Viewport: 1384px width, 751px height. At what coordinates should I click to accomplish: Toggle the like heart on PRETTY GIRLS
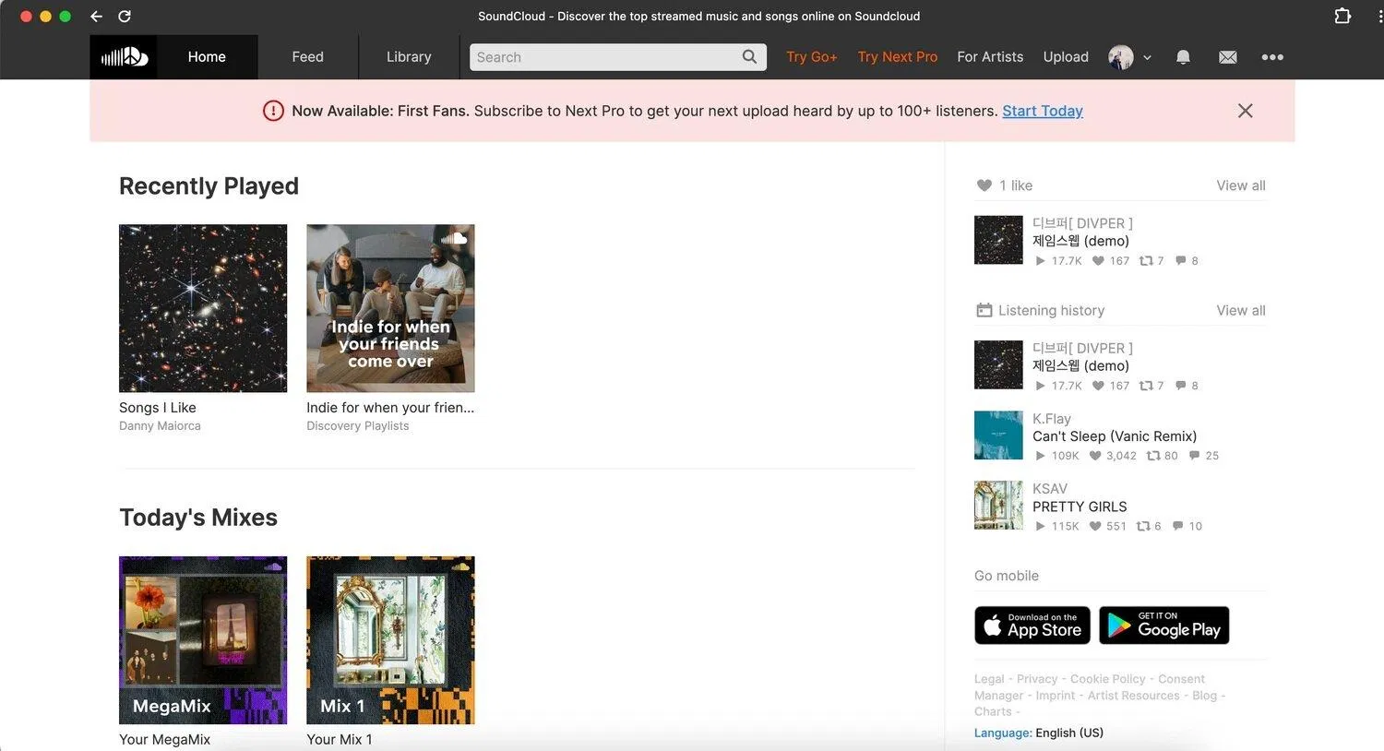[x=1094, y=526]
